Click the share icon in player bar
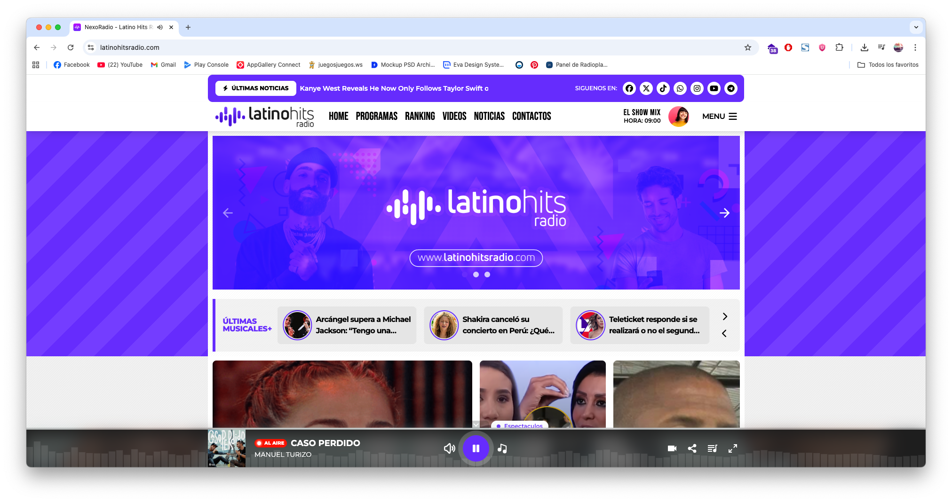This screenshot has height=502, width=952. pos(692,448)
